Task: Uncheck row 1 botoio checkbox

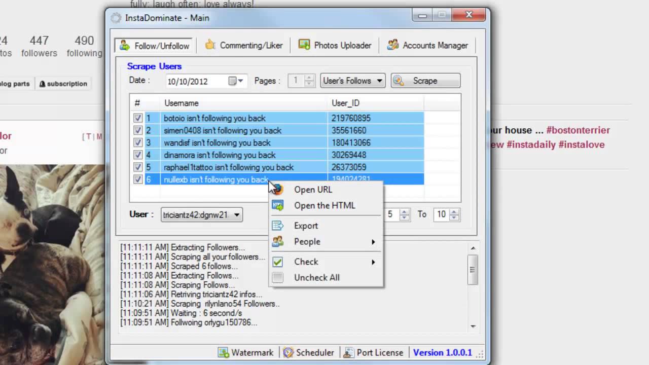Action: tap(137, 118)
